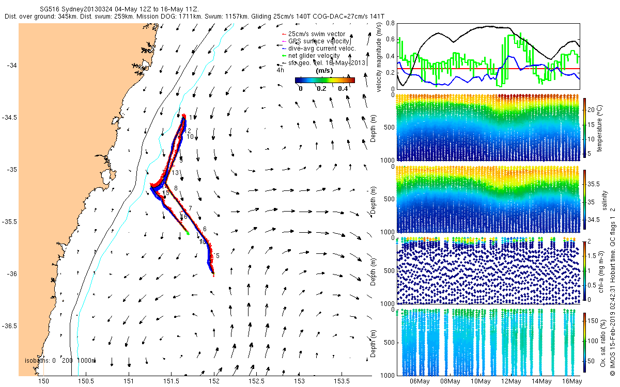The height and width of the screenshot is (387, 620).
Task: Click the '08May' date tick label
Action: pos(450,381)
